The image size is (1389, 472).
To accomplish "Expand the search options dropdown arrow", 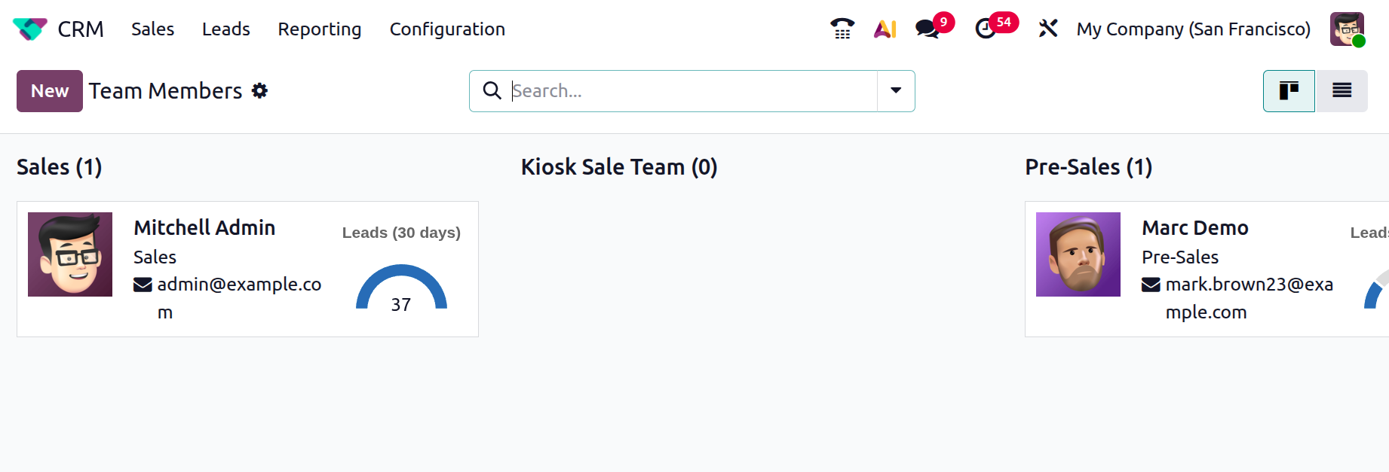I will point(896,91).
